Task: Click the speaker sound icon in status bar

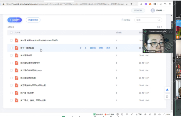Action: coord(160,114)
